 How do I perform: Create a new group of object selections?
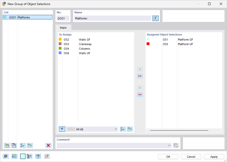[6, 145]
